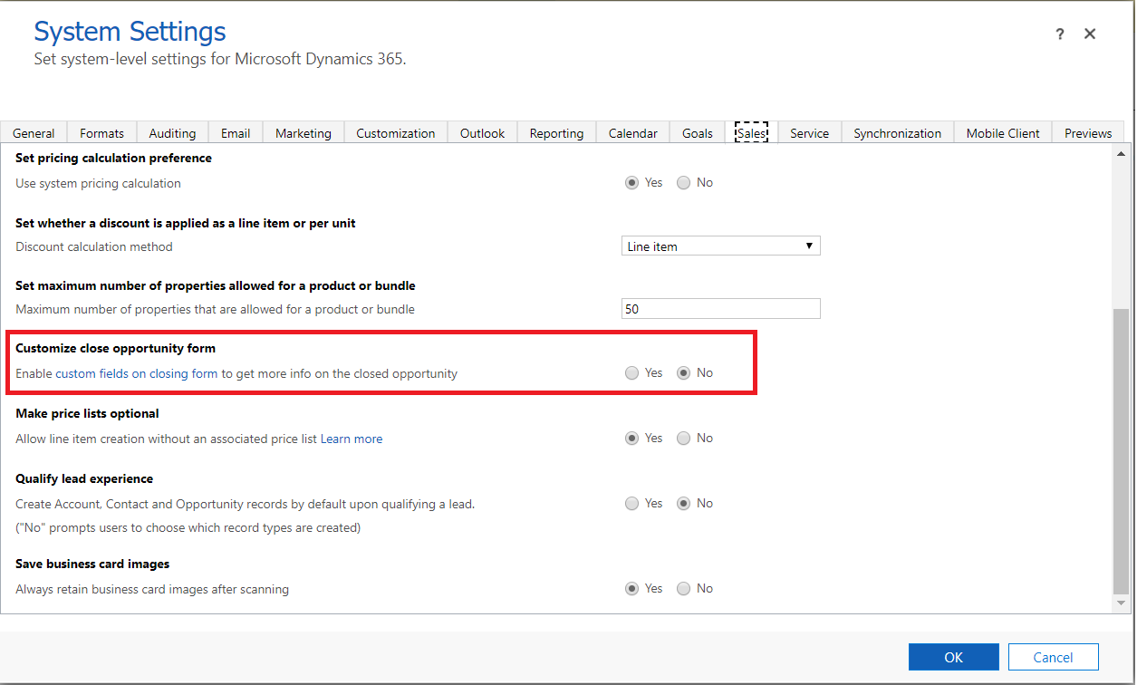Select the Customization tab

(396, 133)
